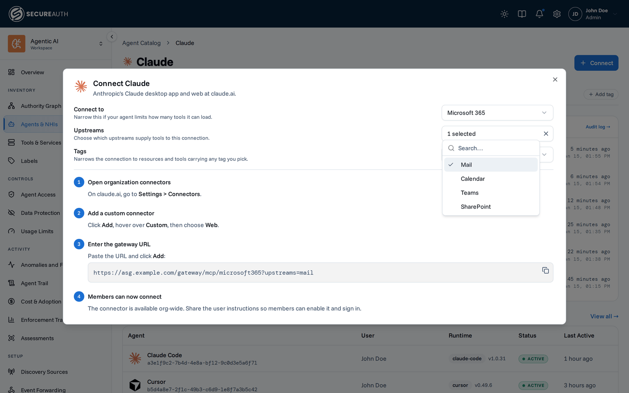Select the Teams upstream option
Screen dimensions: 629x393
click(491, 193)
